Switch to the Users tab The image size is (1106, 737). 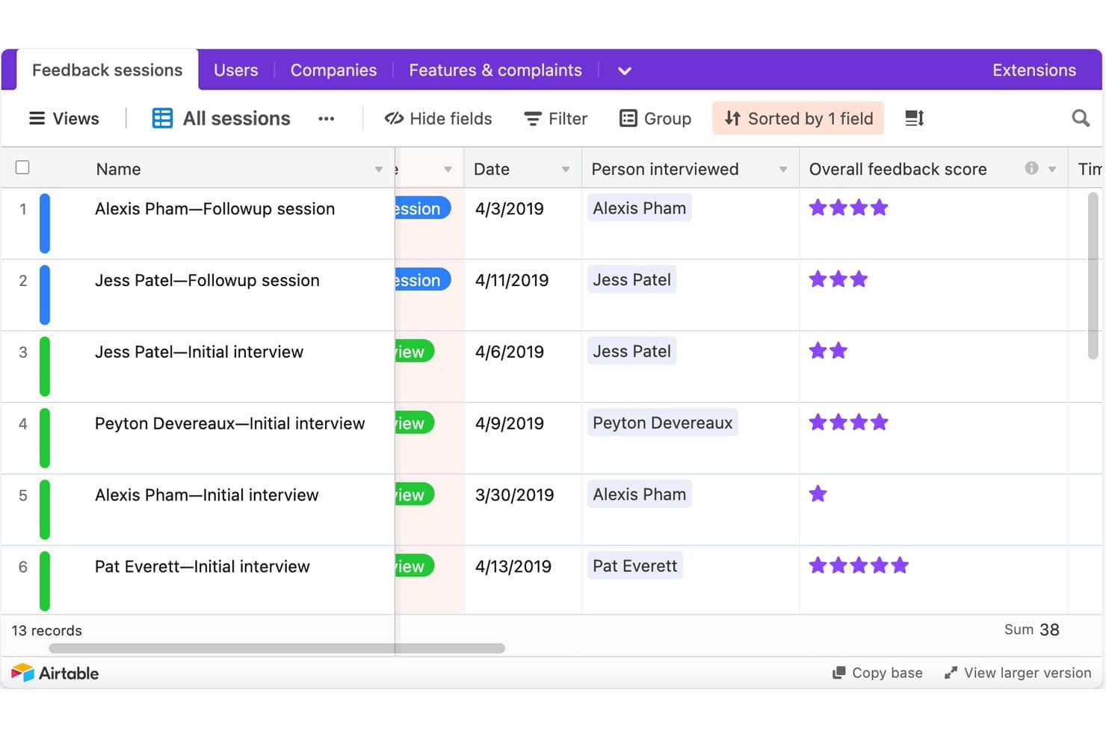pos(236,70)
